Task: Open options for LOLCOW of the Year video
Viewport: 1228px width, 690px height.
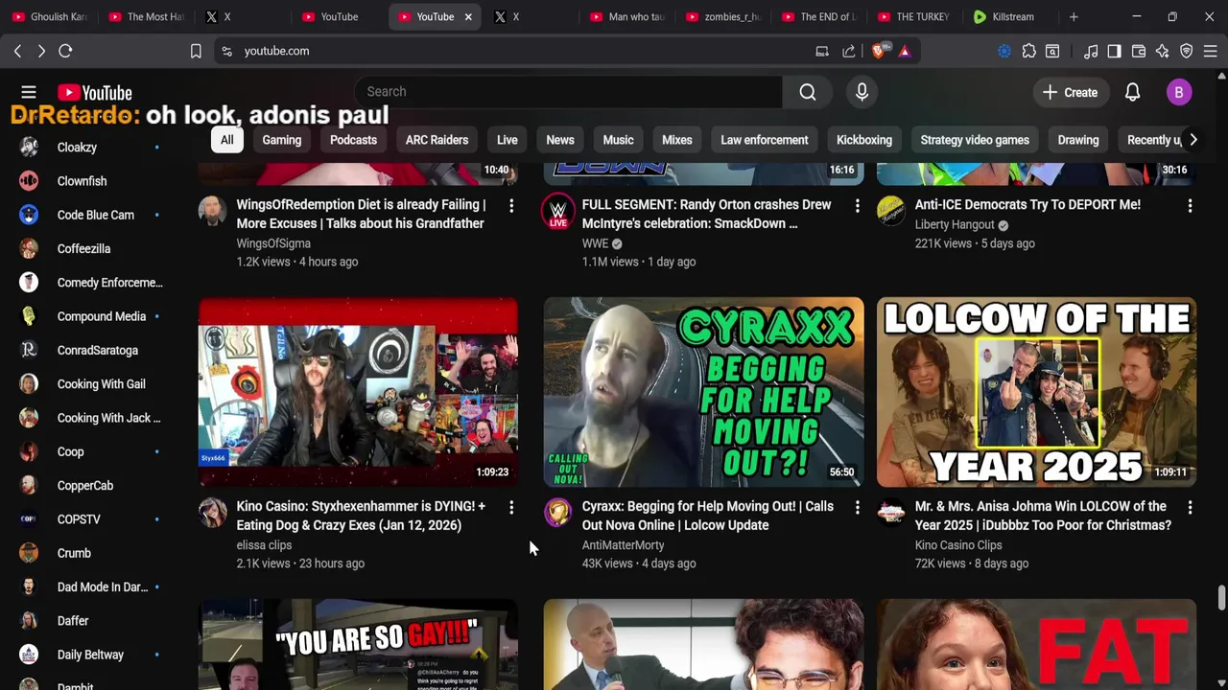Action: coord(1190,507)
